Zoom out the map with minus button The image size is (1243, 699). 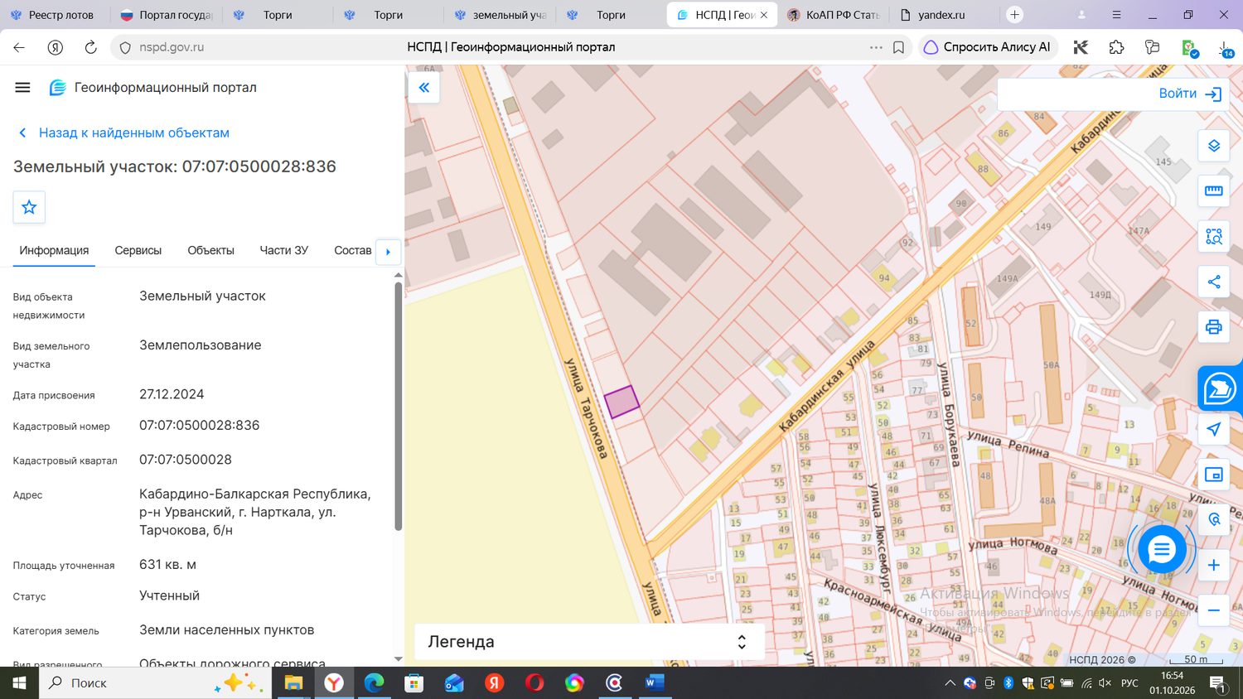(x=1214, y=610)
